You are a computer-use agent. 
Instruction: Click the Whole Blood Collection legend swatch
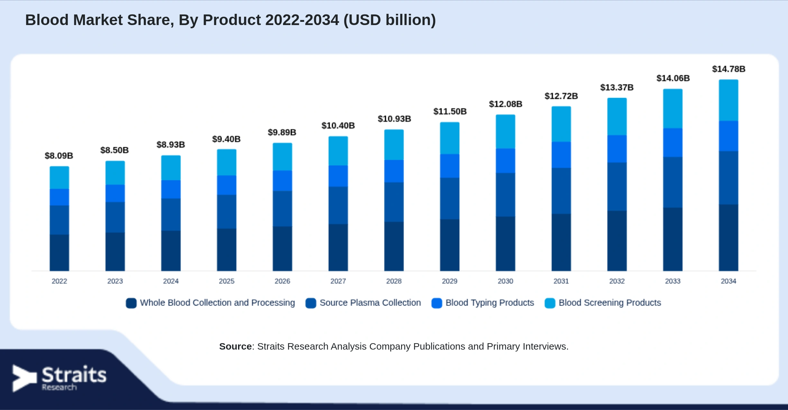(x=131, y=303)
